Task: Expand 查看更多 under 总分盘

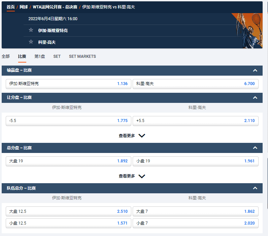Action: coord(132,176)
